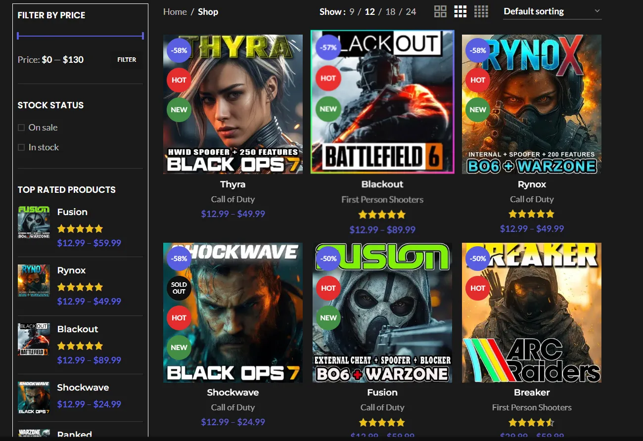This screenshot has width=643, height=441.
Task: Click the price range slider handle
Action: (x=18, y=36)
